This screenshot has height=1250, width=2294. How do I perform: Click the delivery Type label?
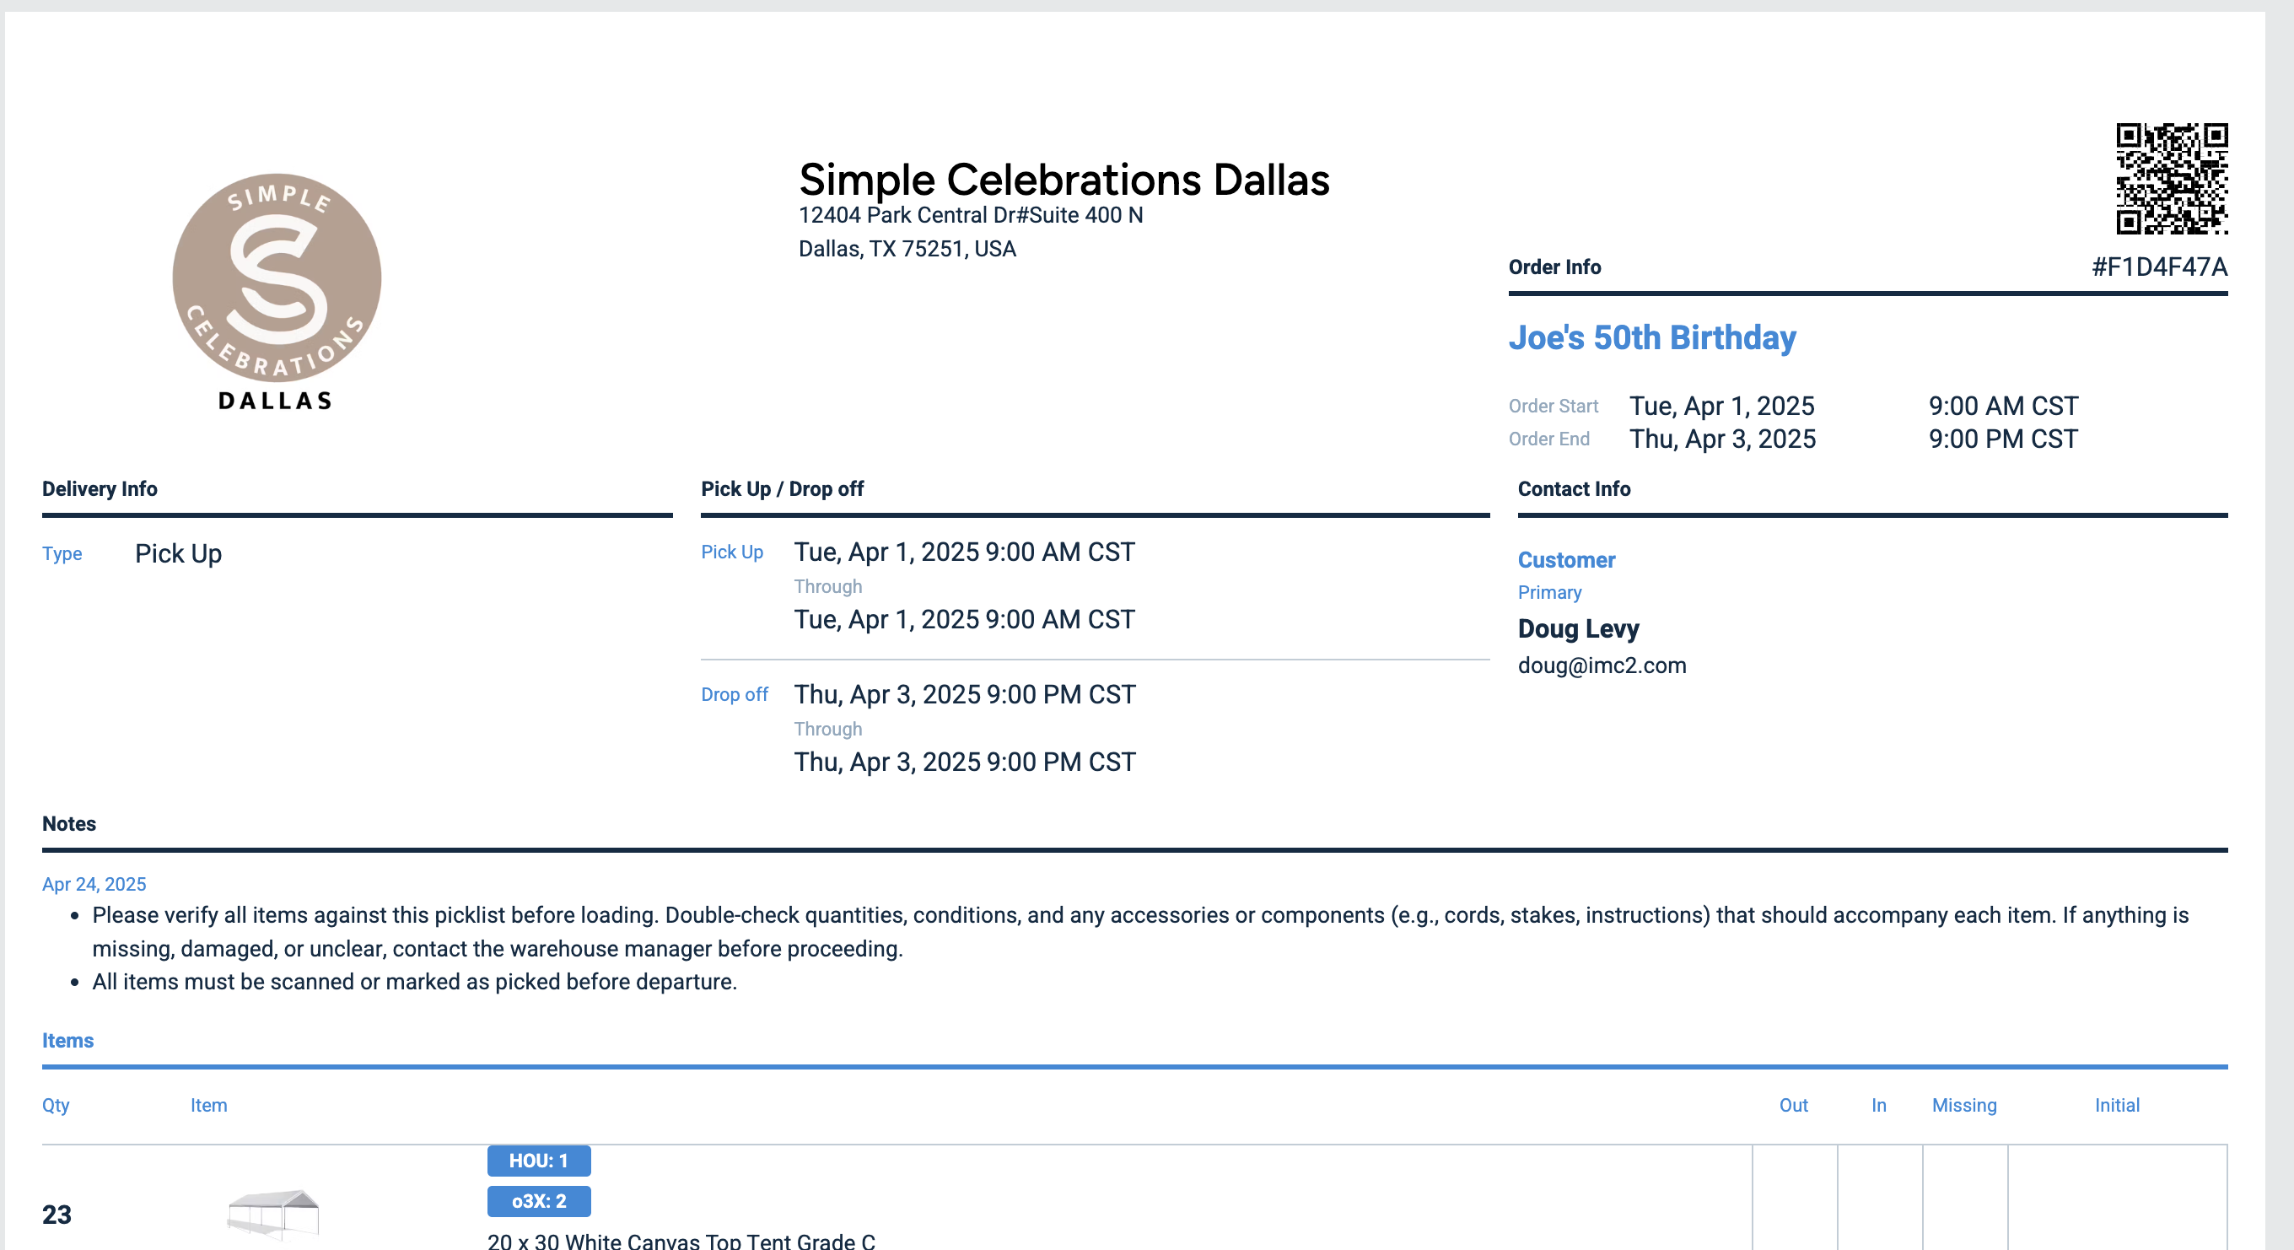point(62,554)
